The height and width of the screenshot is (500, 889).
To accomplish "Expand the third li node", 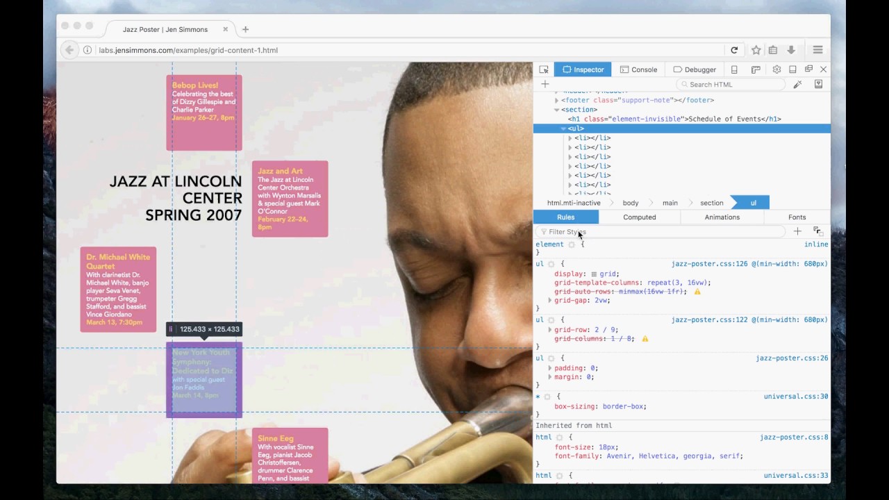I will [x=570, y=157].
